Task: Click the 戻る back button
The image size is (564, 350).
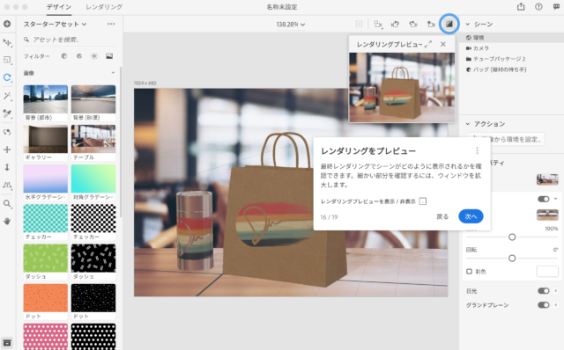Action: coord(442,216)
